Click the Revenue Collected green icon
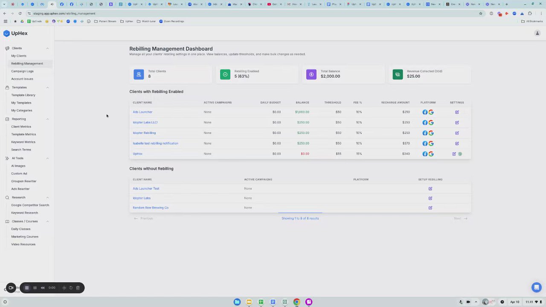This screenshot has width=546, height=307. pyautogui.click(x=398, y=75)
